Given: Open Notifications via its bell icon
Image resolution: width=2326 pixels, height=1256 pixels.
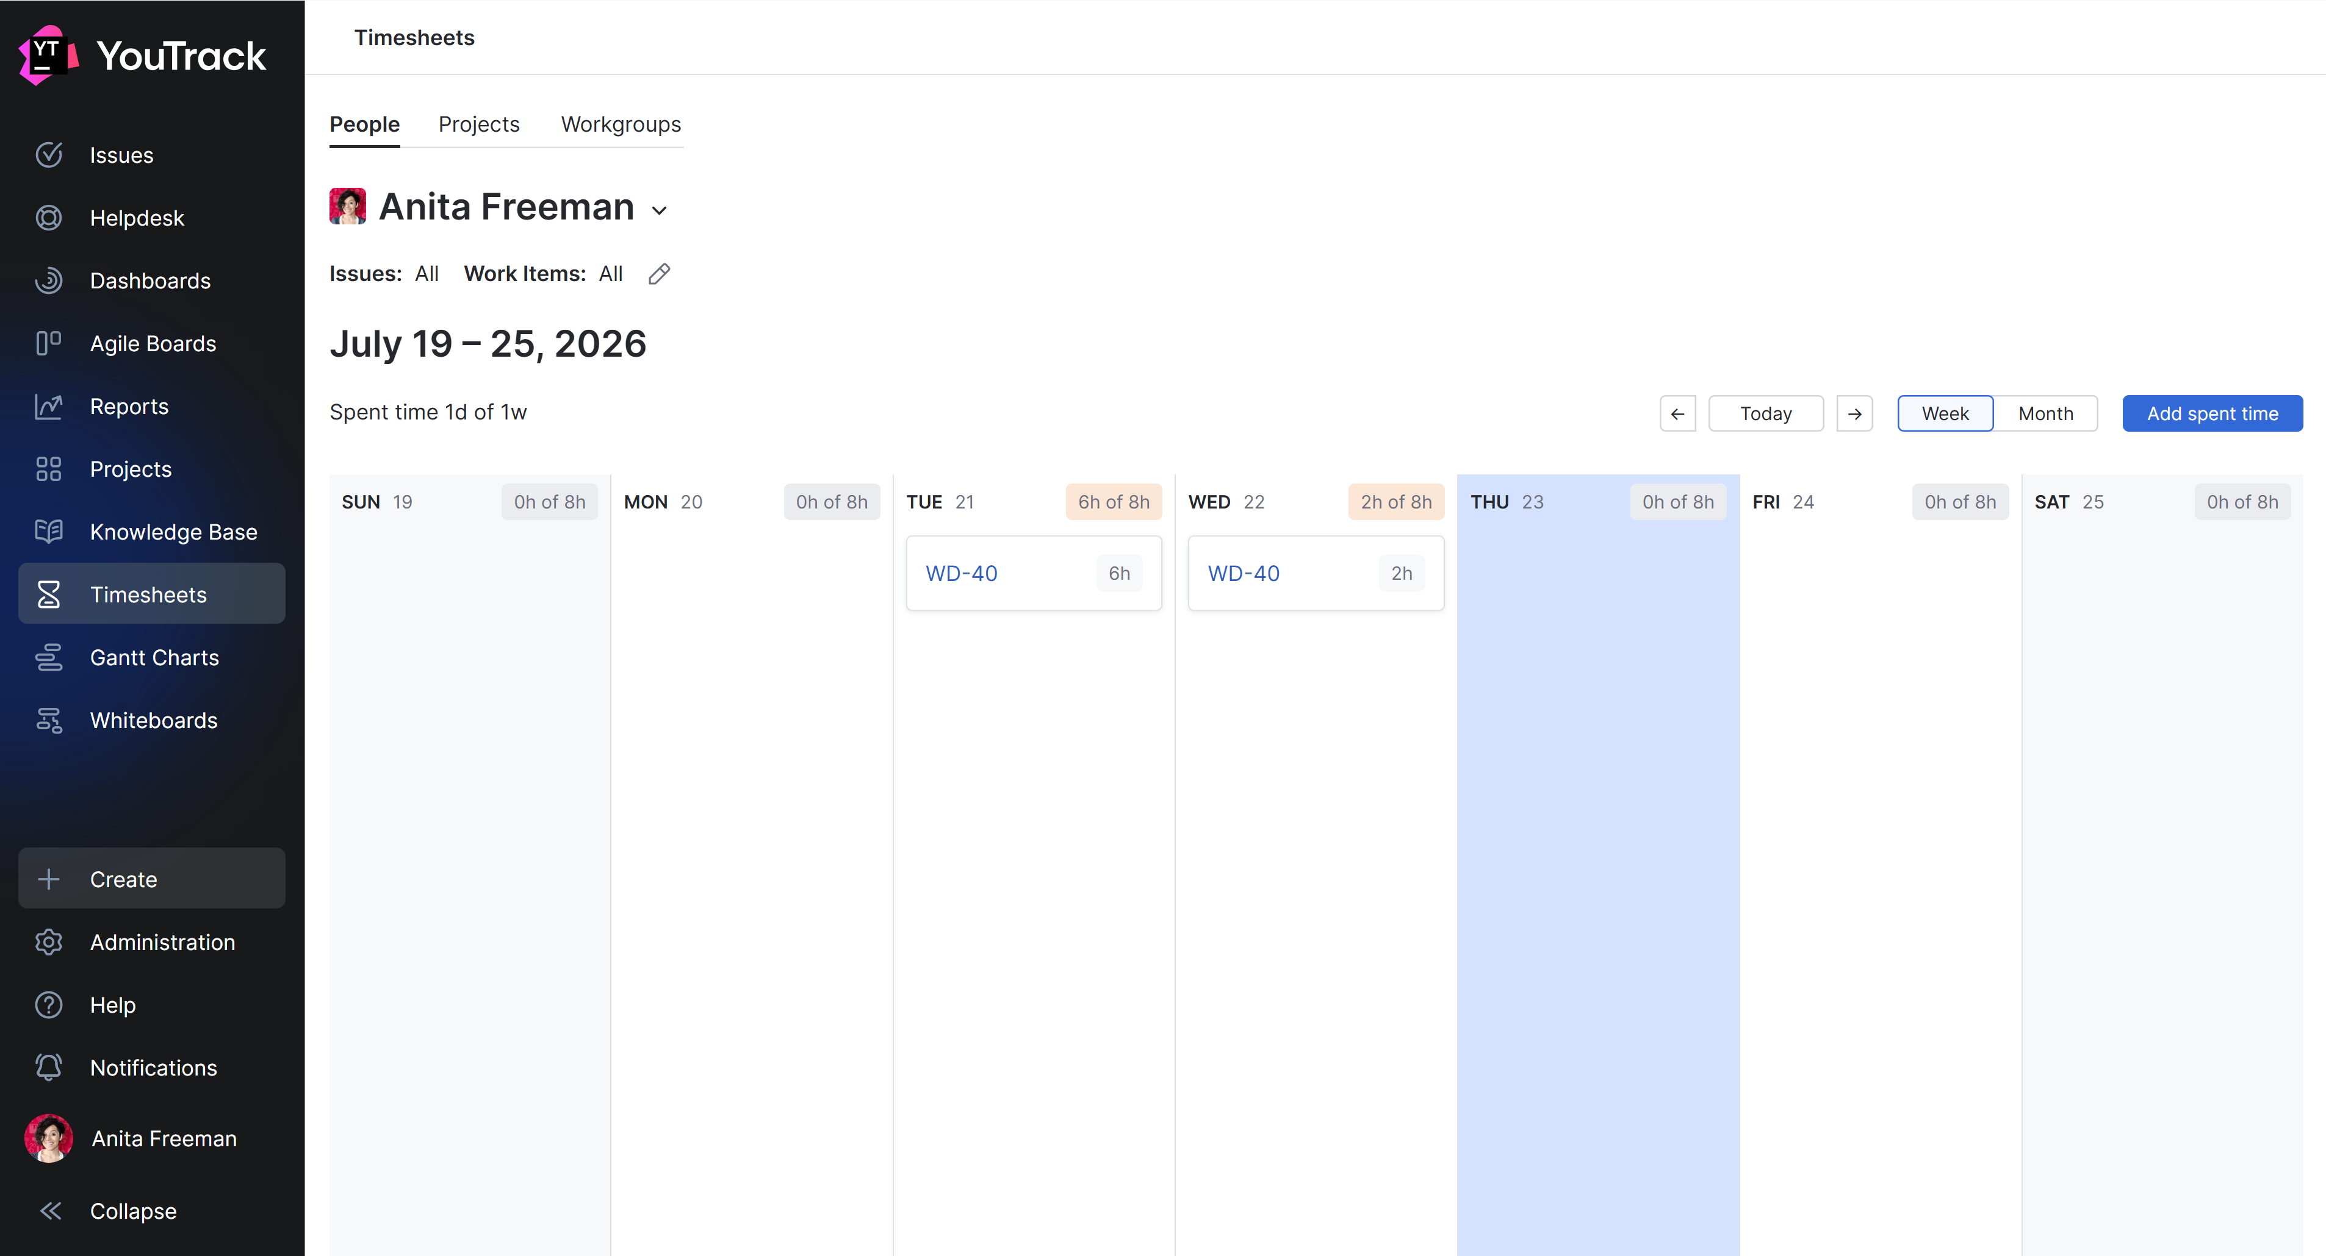Looking at the screenshot, I should [x=49, y=1068].
